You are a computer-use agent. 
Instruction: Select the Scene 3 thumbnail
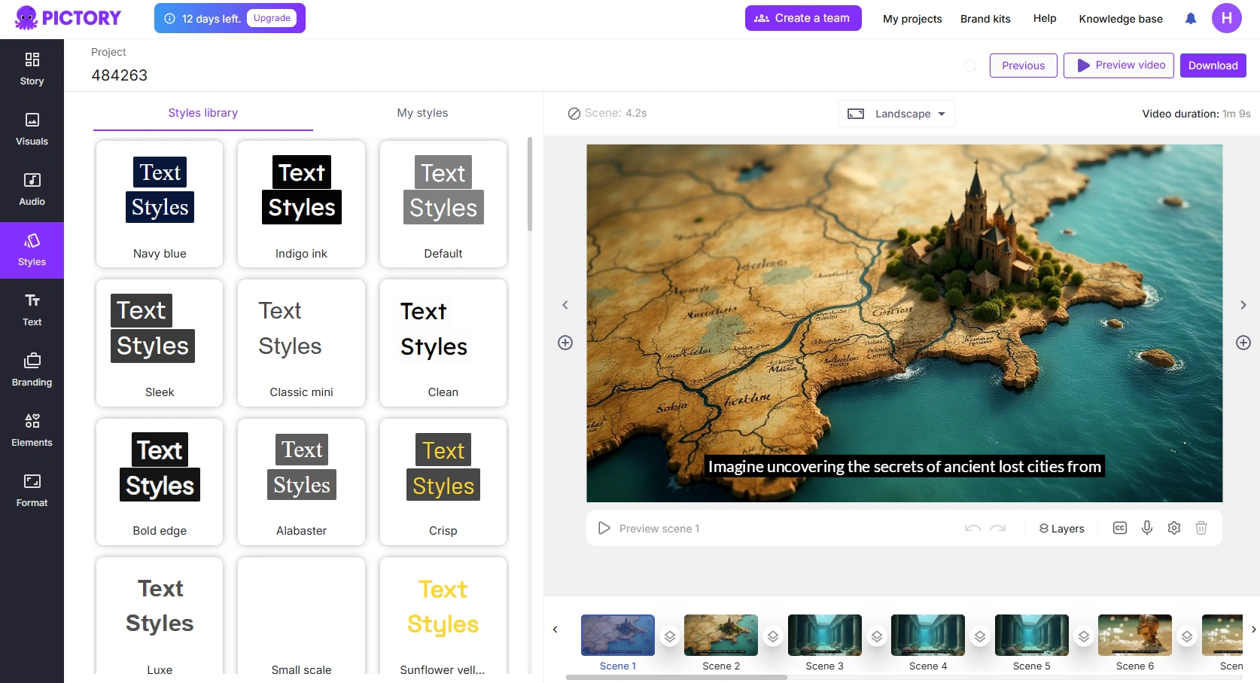824,636
